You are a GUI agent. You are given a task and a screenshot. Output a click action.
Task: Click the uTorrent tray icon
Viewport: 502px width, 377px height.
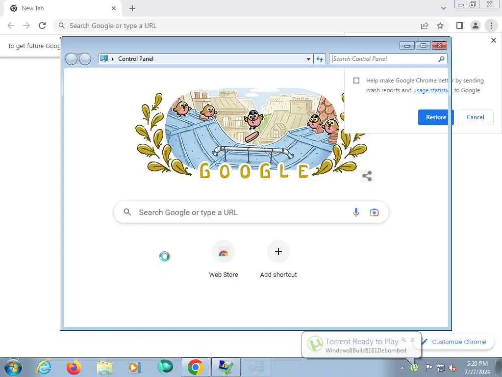coord(414,367)
